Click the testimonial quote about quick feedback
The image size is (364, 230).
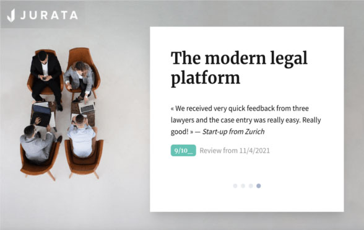point(246,120)
